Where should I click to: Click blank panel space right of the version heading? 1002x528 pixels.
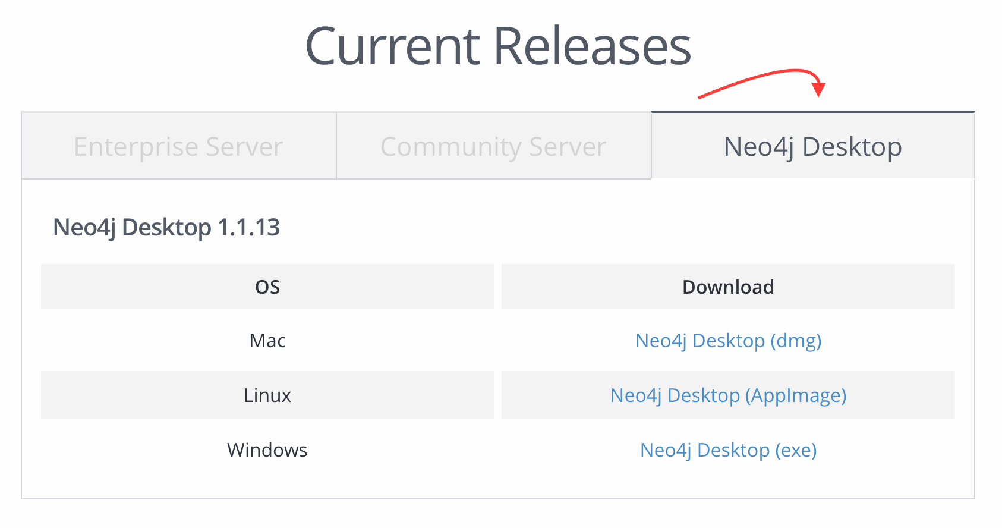click(x=594, y=227)
